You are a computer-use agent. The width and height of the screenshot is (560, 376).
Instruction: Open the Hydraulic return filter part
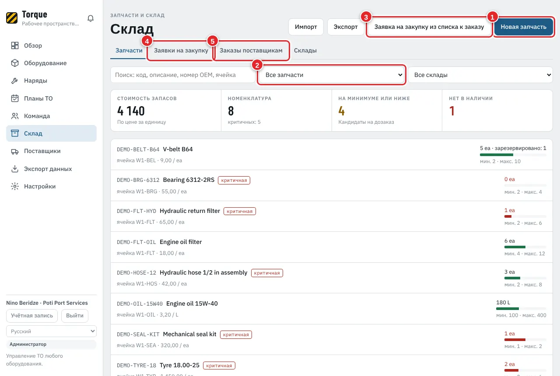point(332,216)
